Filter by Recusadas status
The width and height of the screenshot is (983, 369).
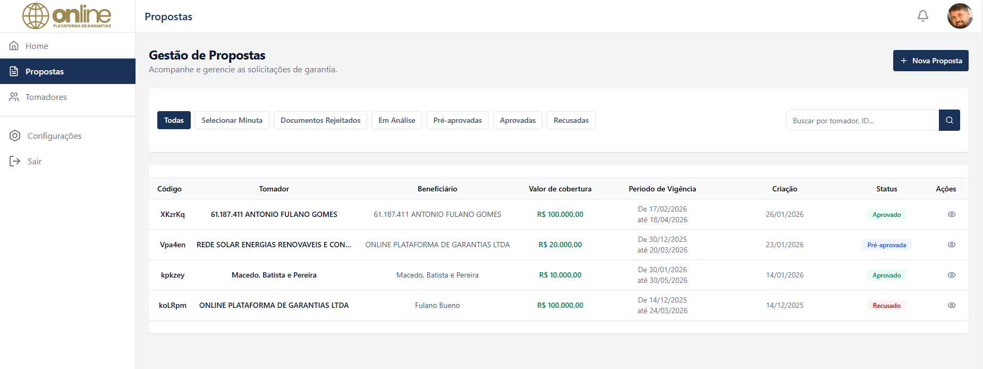click(571, 120)
